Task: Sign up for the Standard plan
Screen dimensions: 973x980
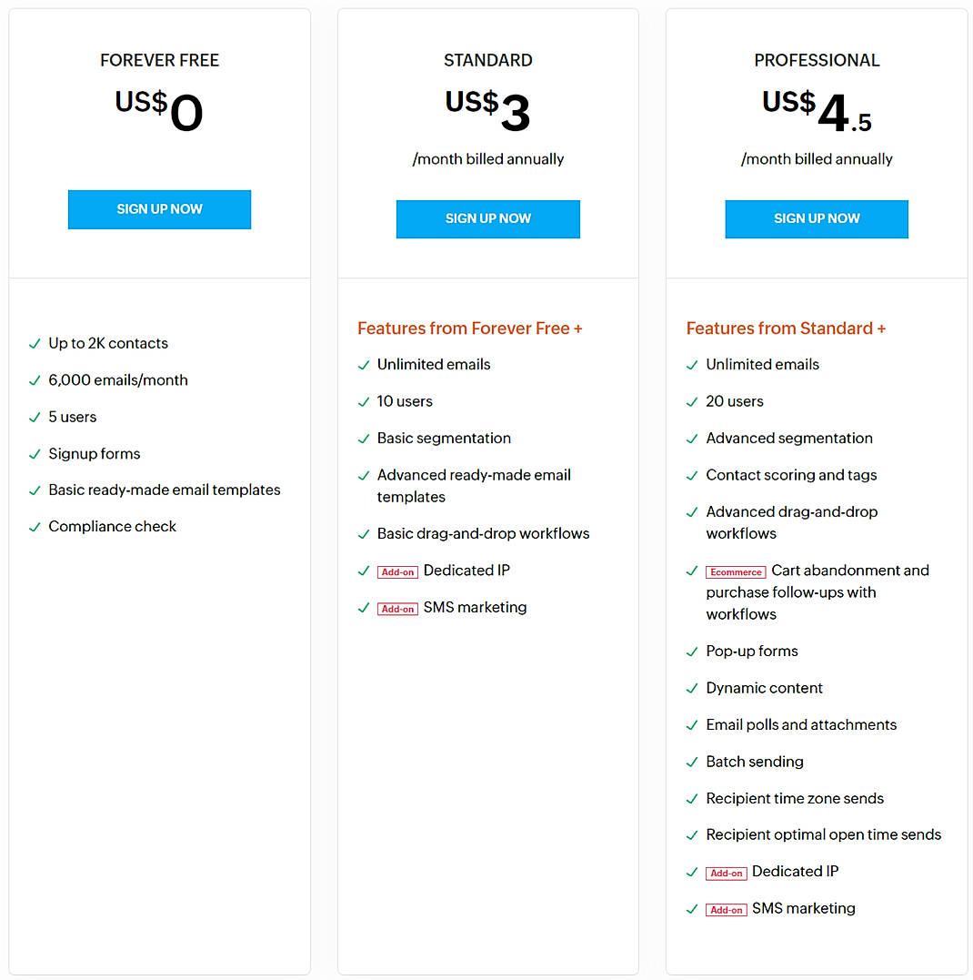Action: tap(487, 219)
